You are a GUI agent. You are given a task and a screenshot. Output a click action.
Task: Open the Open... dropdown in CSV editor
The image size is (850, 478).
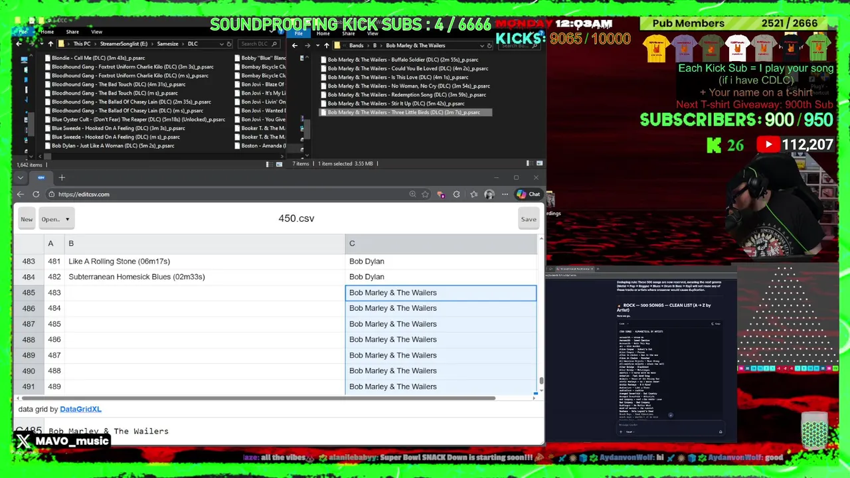[x=55, y=219]
